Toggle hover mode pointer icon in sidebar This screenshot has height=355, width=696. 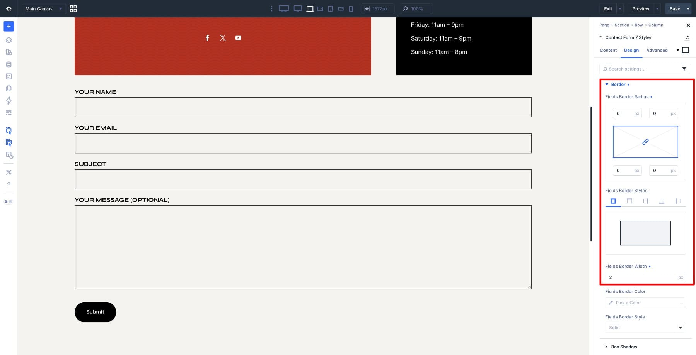pos(9,143)
